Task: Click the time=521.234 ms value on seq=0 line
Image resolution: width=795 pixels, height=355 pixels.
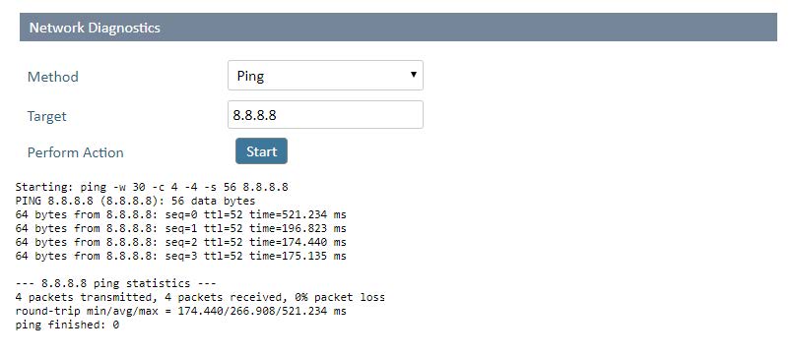Action: click(x=298, y=214)
